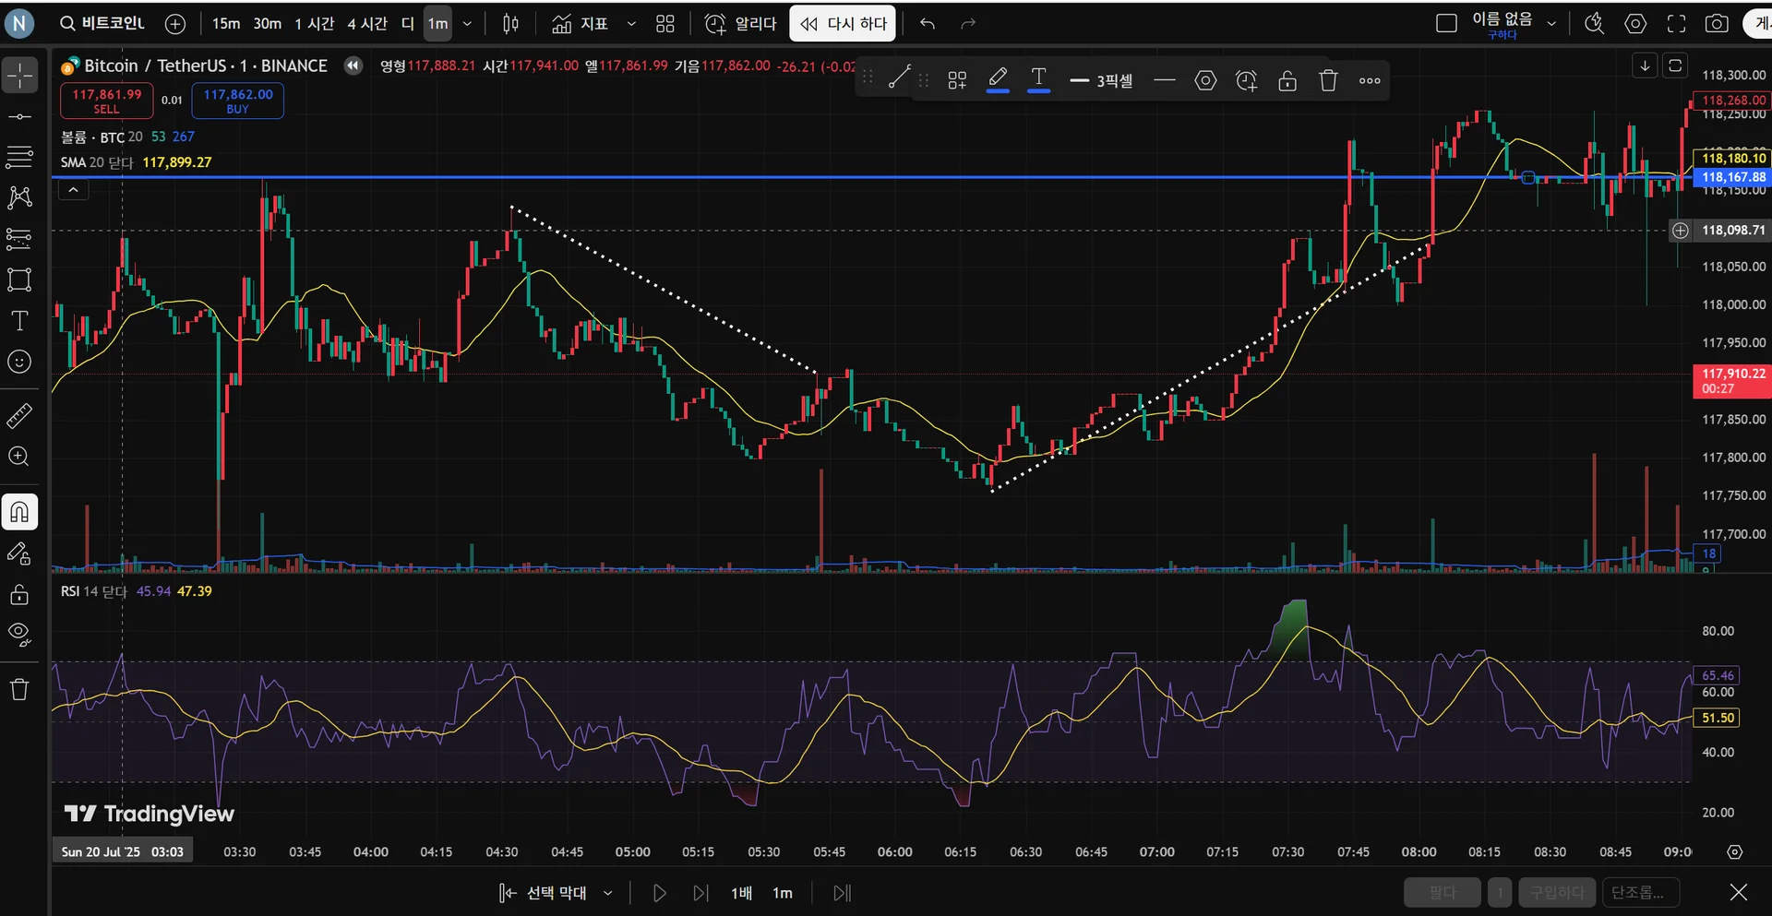Screen dimensions: 1772x916
Task: Toggle lock on the selected drawing
Action: tap(1287, 81)
